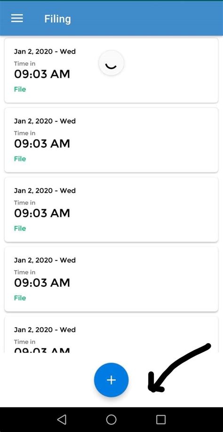This screenshot has width=223, height=432.
Task: Click the pull-to-refresh loading spinner
Action: coord(111,63)
